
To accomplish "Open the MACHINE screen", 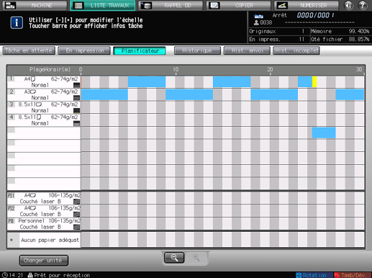I will pyautogui.click(x=35, y=5).
